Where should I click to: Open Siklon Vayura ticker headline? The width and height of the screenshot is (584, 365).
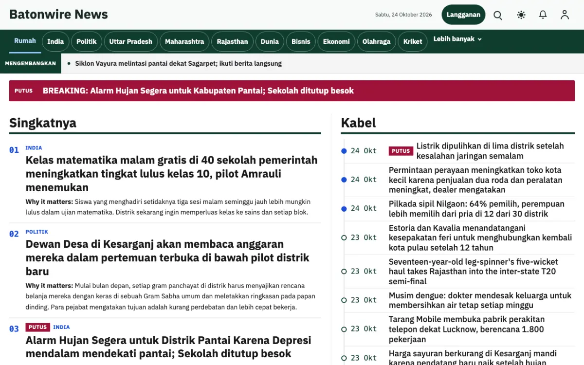click(x=178, y=63)
